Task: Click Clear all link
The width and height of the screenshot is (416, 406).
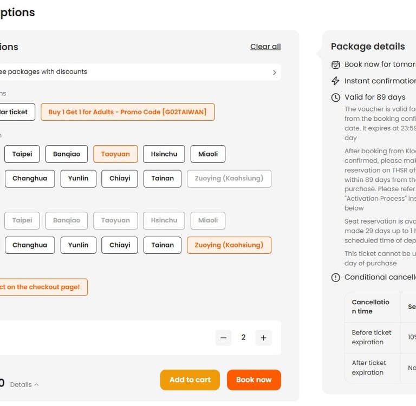Action: [265, 47]
